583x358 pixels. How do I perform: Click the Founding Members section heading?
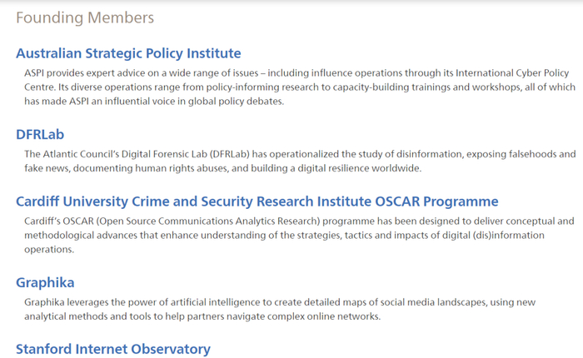(85, 17)
